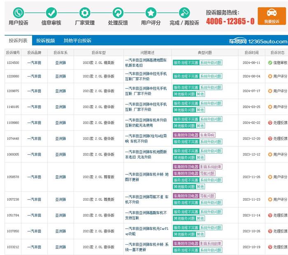Click status icon for complaint 1209875

coord(270,91)
